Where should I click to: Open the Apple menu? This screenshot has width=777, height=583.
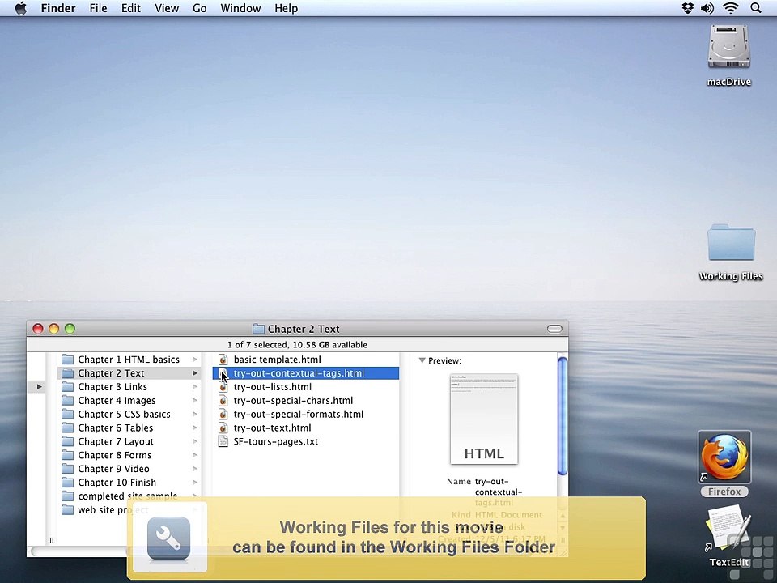pyautogui.click(x=20, y=8)
